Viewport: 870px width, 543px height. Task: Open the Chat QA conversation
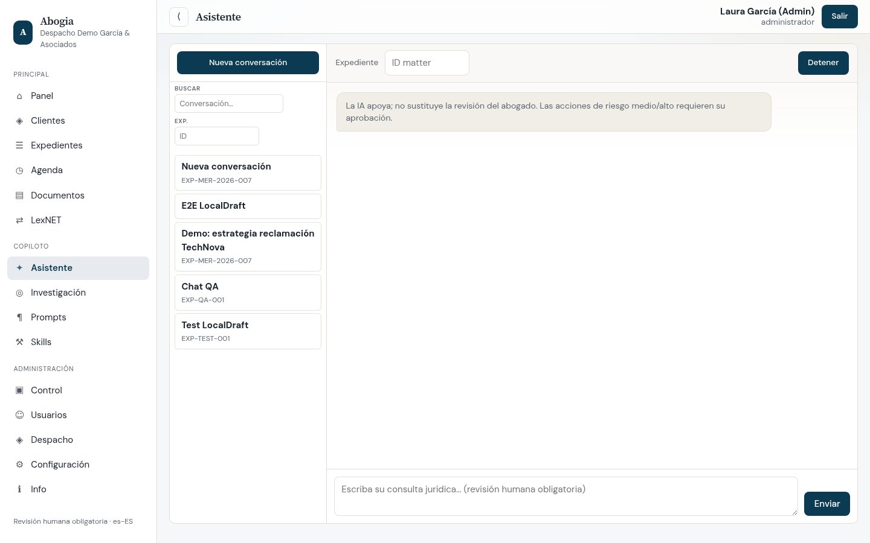(248, 293)
